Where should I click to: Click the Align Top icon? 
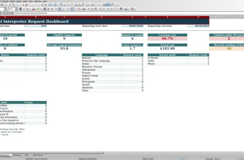point(56,9)
